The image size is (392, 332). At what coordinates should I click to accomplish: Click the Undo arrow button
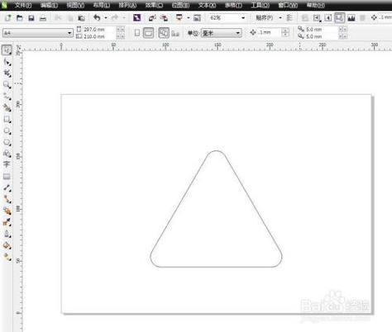coord(97,18)
